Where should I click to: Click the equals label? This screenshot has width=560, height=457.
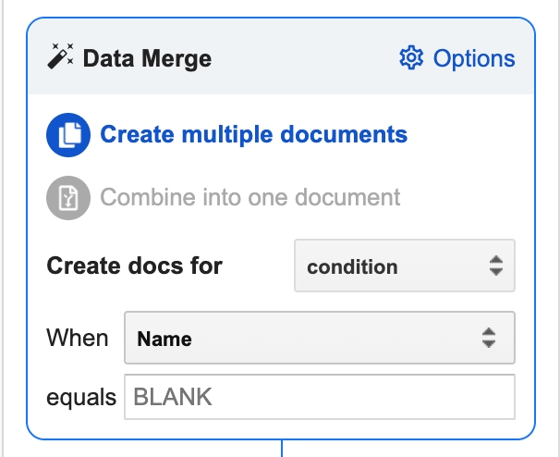pos(81,398)
